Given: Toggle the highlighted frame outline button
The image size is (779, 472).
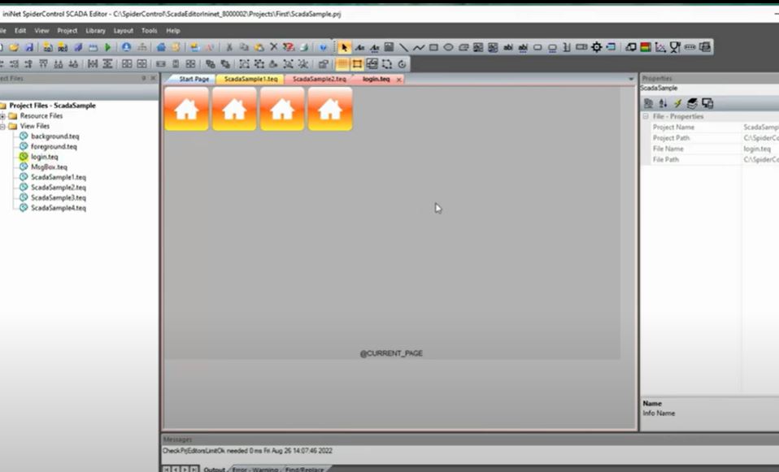Looking at the screenshot, I should tap(357, 64).
